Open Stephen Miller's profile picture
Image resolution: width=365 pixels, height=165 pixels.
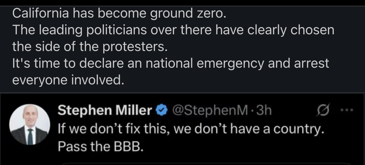tap(30, 124)
